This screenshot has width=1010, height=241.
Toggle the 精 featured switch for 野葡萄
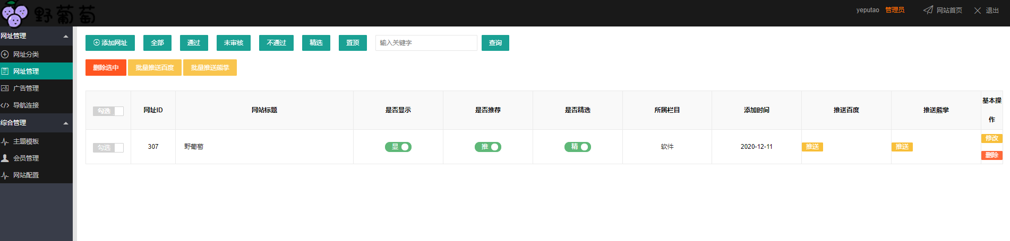[578, 147]
